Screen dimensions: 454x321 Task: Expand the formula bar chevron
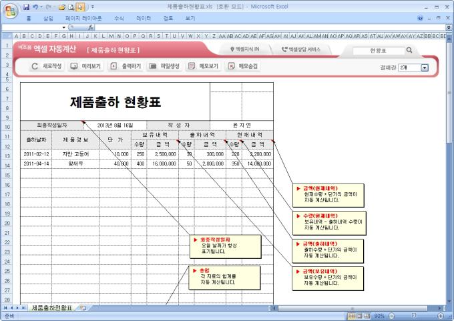(x=449, y=27)
